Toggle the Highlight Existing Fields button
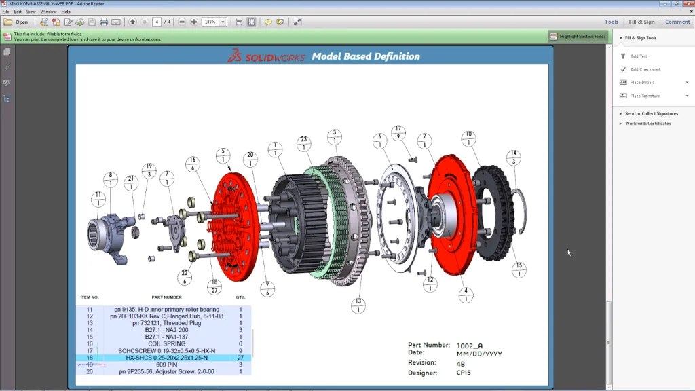 [578, 35]
